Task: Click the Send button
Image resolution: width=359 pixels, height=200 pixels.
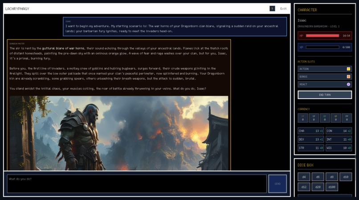Action: coord(277,184)
